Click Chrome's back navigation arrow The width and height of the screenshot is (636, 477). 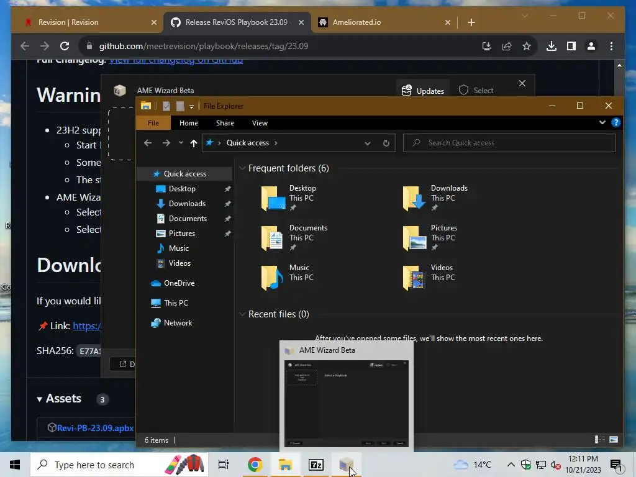[x=25, y=46]
